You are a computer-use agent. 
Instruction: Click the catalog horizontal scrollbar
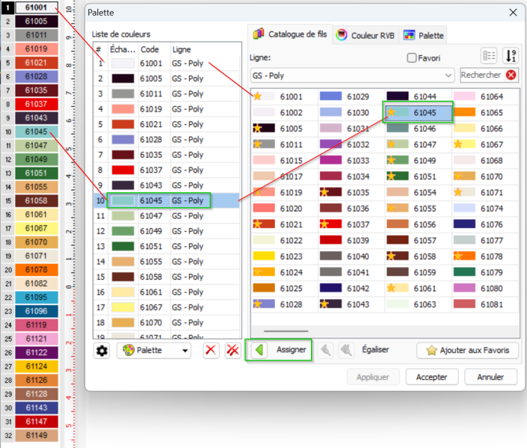pyautogui.click(x=286, y=331)
